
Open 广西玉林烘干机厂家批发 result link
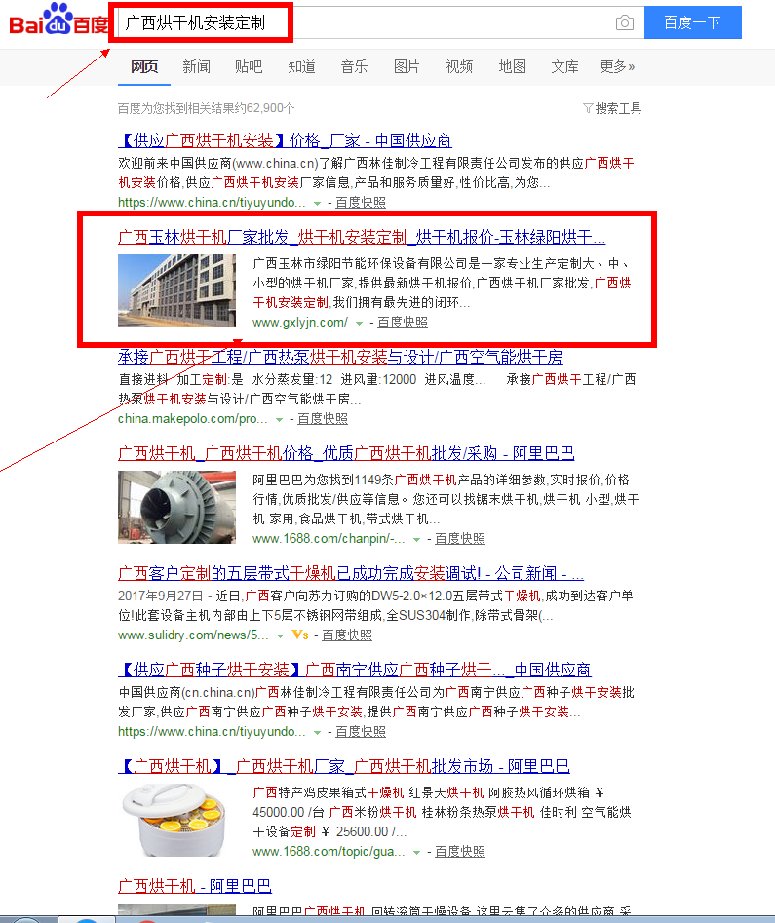[x=362, y=237]
